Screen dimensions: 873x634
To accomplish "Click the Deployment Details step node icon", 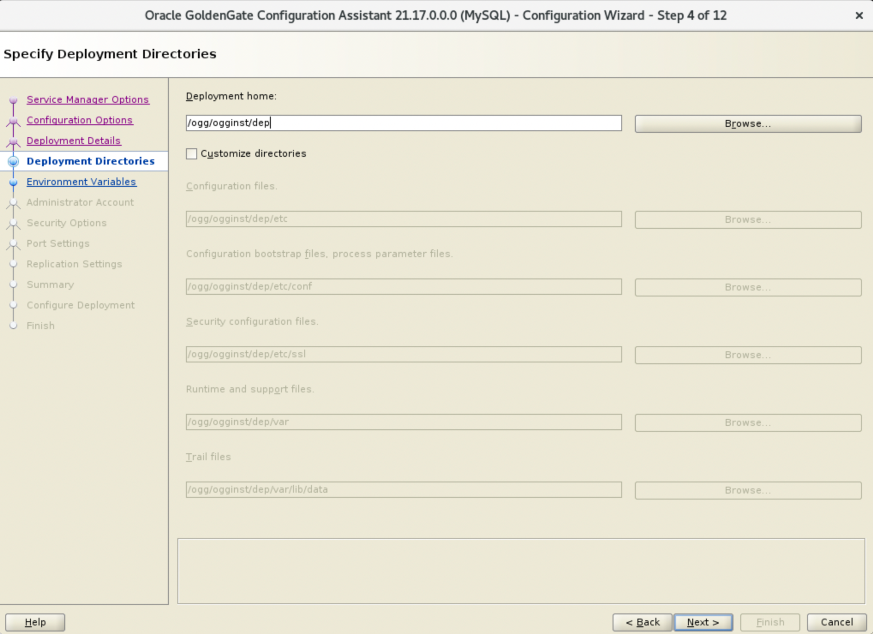I will click(x=13, y=141).
